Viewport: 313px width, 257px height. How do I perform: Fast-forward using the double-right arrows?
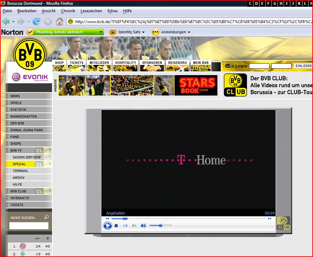point(270,219)
